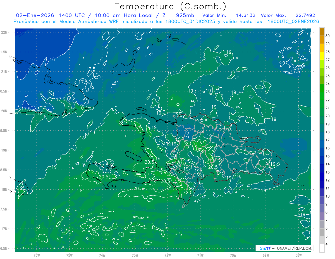Click the '76W' longitude axis label
335x259 pixels.
click(37, 255)
